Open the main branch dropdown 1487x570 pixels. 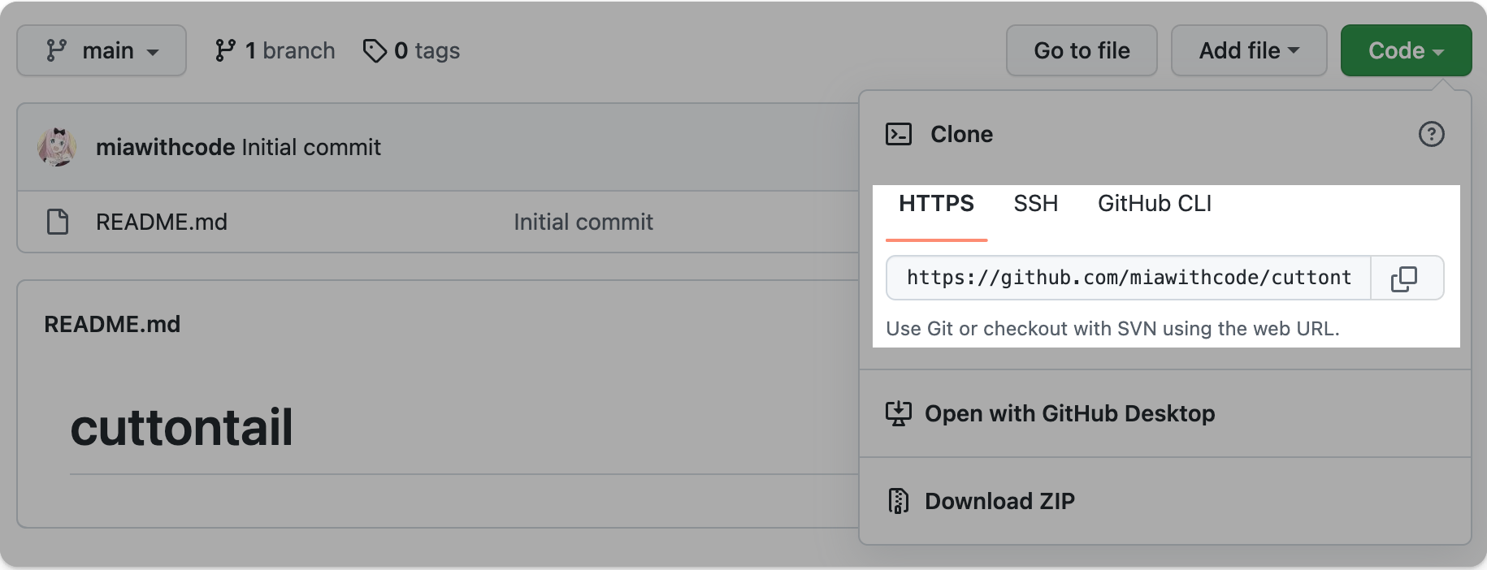pyautogui.click(x=102, y=50)
